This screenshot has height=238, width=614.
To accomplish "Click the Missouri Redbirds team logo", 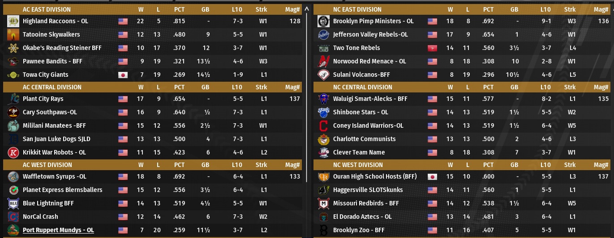I will pyautogui.click(x=323, y=203).
